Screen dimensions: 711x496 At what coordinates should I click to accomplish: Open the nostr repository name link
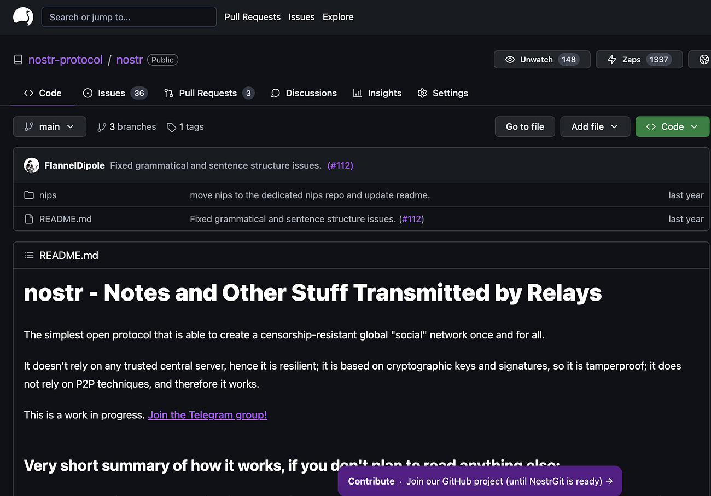[x=130, y=60]
